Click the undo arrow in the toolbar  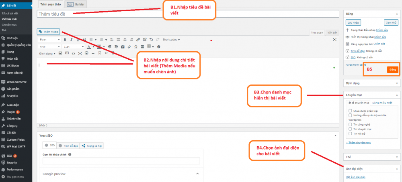(x=151, y=40)
